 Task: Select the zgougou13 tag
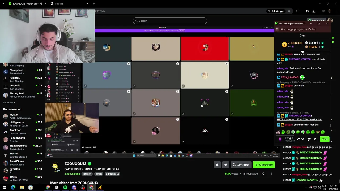coord(112,174)
